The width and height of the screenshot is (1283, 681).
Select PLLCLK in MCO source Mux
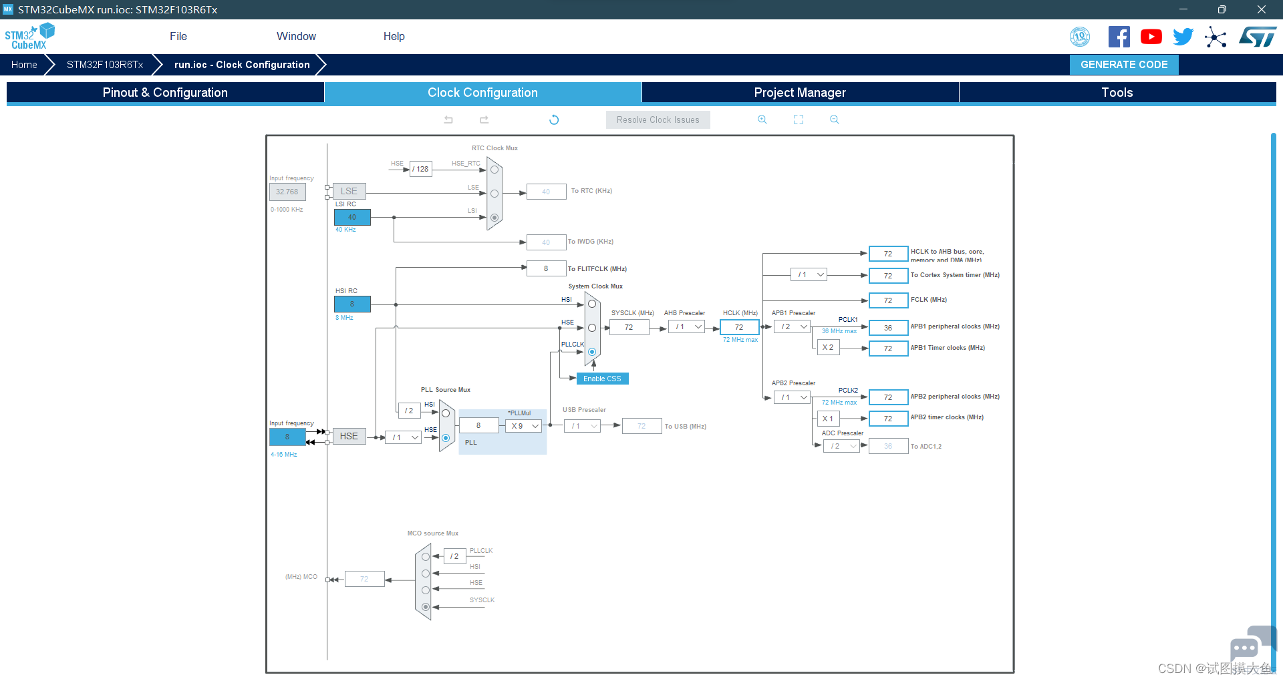[x=426, y=557]
